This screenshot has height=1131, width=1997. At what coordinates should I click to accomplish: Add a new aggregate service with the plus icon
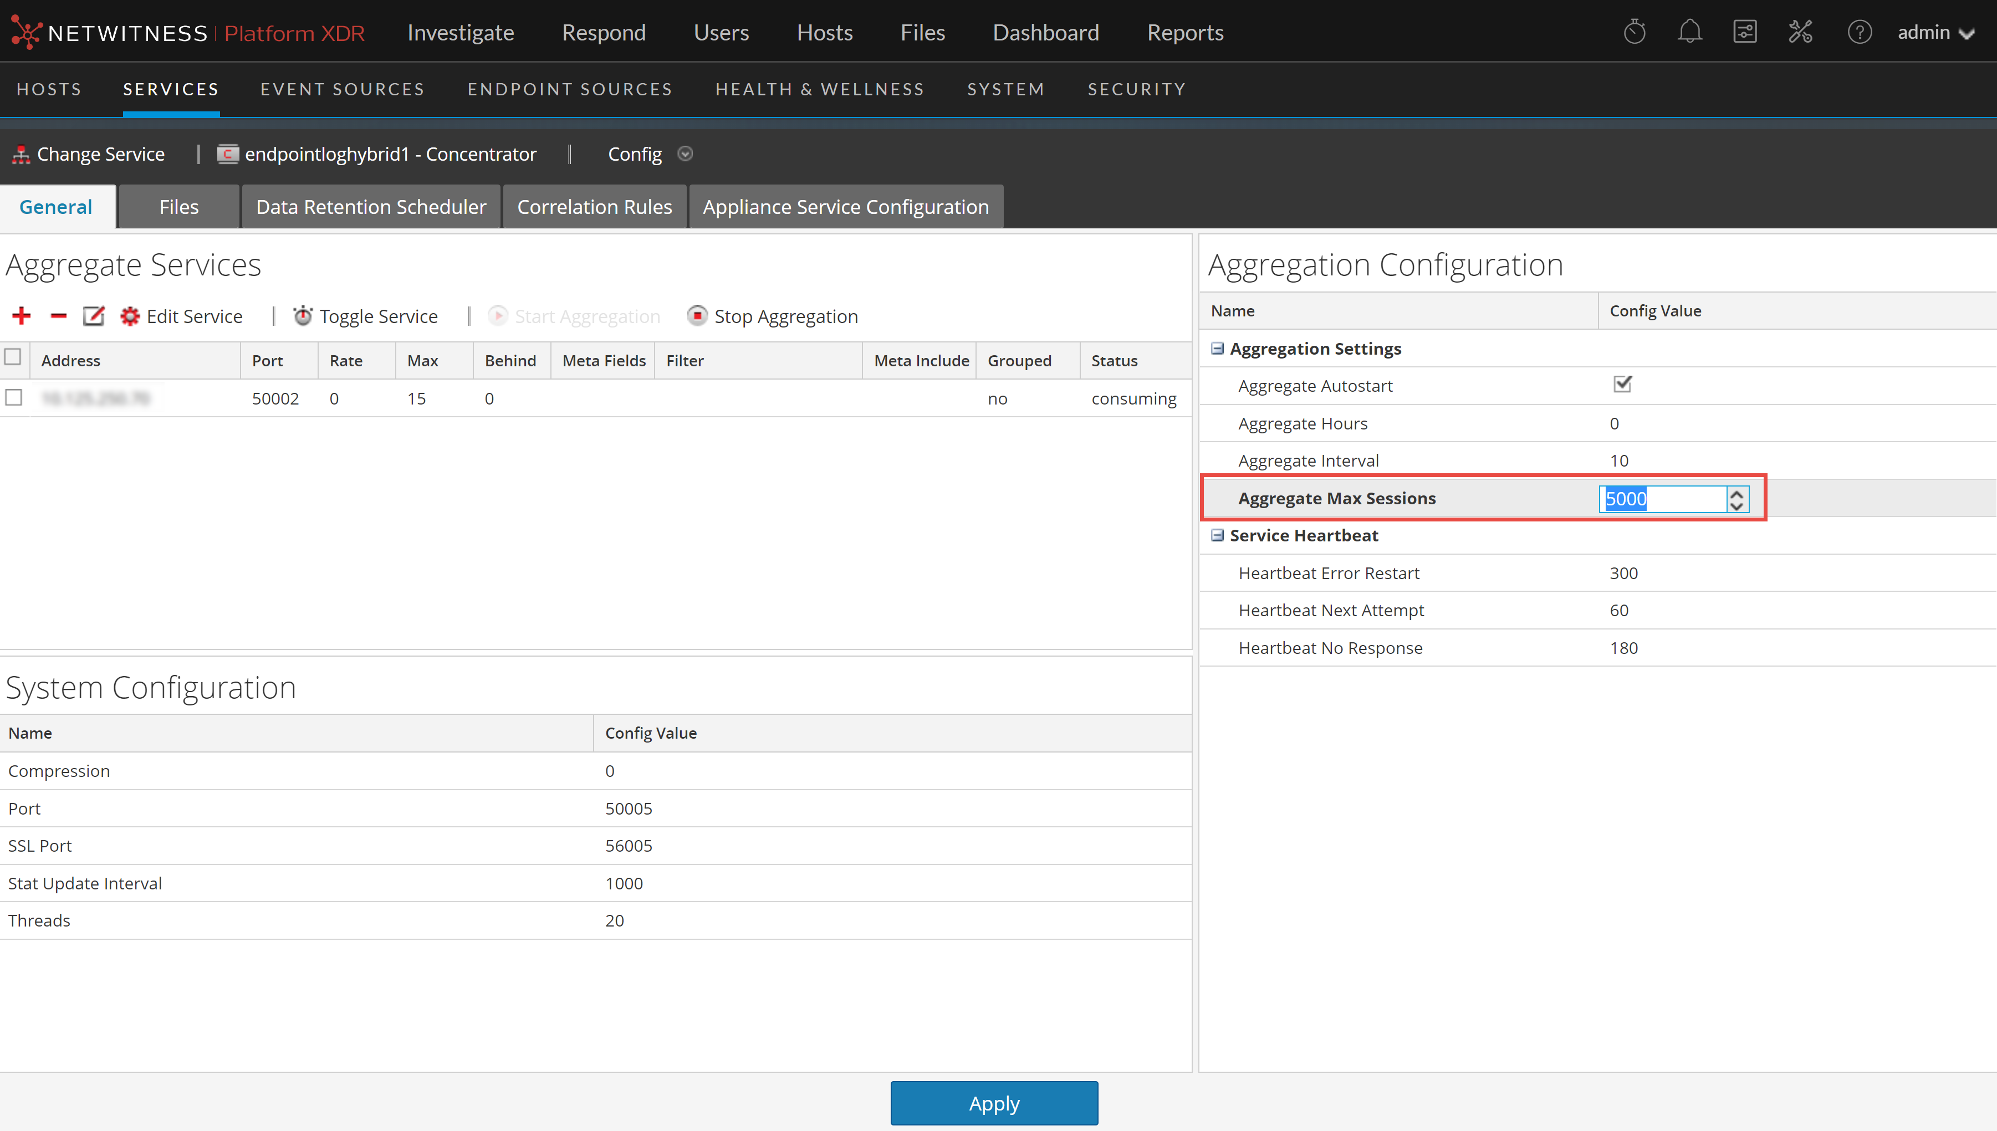(x=21, y=315)
